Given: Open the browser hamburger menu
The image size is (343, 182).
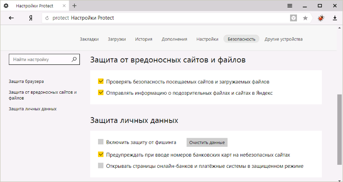Looking at the screenshot, I should point(290,6).
